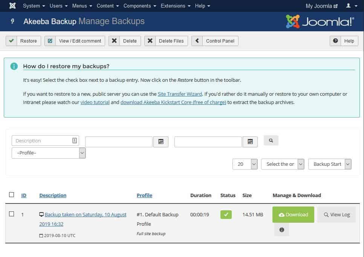Click the Delete Files toolbar button
This screenshot has width=364, height=257.
tap(166, 41)
